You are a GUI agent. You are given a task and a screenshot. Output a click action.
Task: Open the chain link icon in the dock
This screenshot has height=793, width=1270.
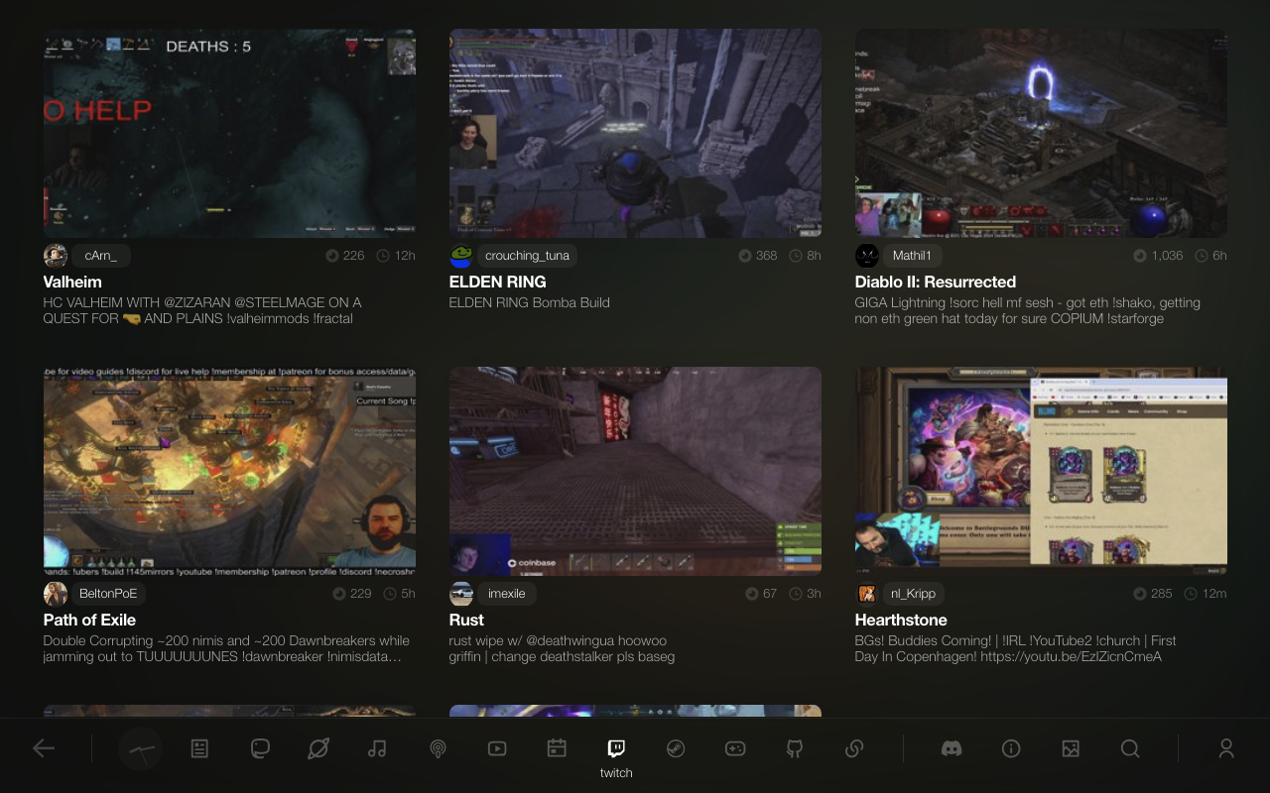(x=853, y=748)
